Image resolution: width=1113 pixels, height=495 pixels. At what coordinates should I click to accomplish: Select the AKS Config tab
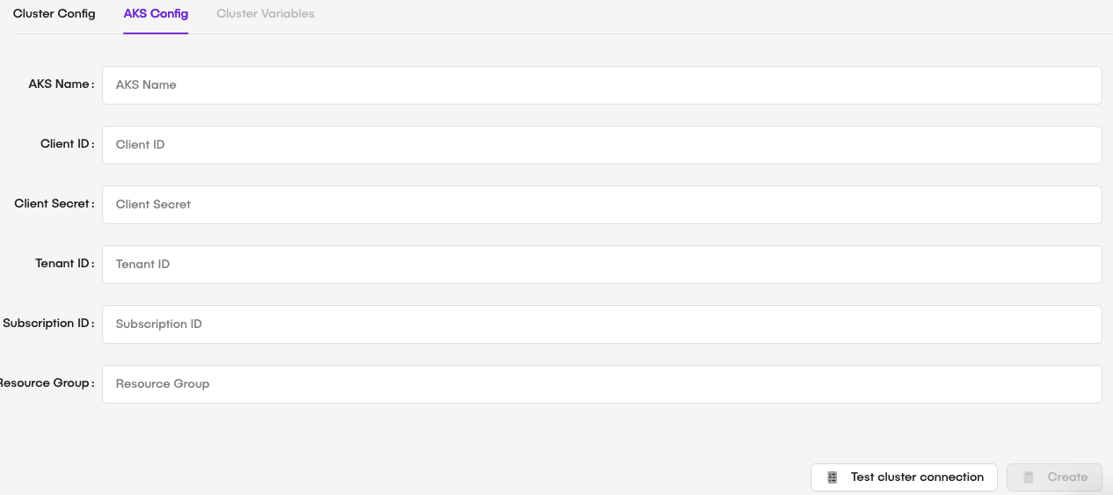[156, 14]
